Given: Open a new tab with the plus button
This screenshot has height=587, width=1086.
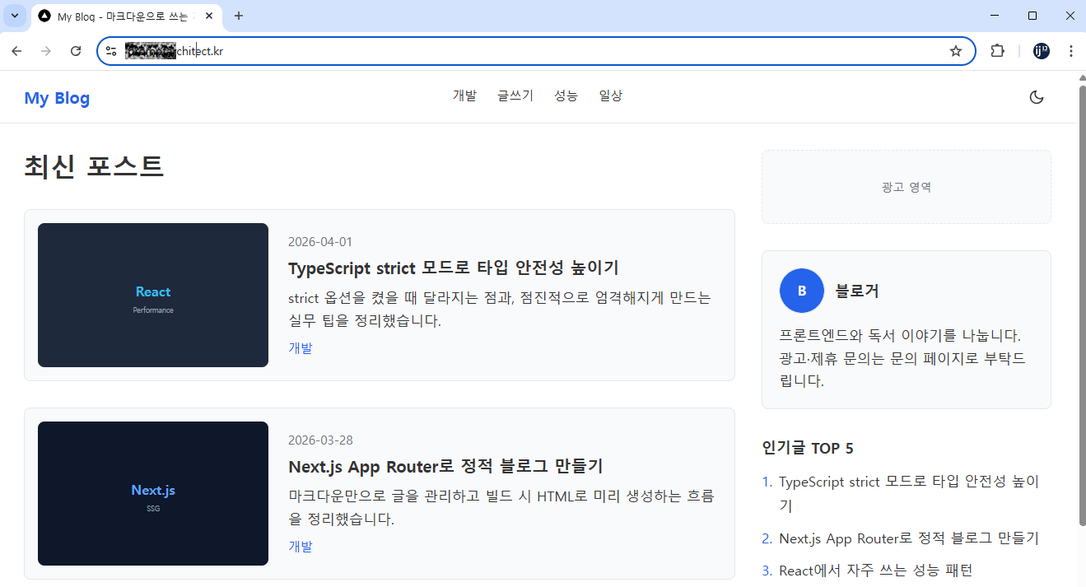Looking at the screenshot, I should 238,15.
